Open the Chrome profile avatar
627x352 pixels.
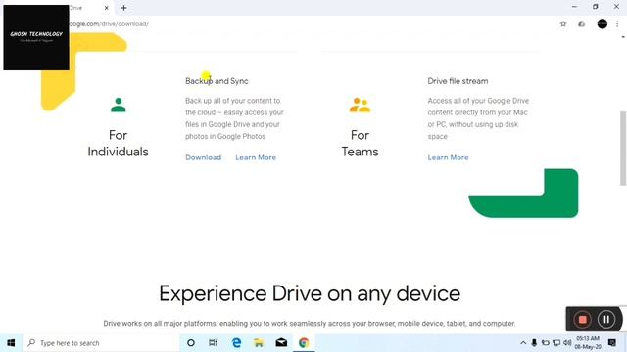(x=603, y=23)
